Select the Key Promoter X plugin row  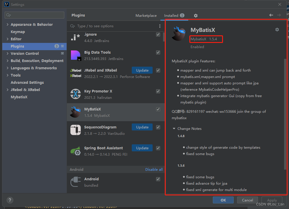[x=116, y=94]
